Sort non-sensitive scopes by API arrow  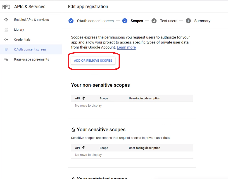click(84, 98)
